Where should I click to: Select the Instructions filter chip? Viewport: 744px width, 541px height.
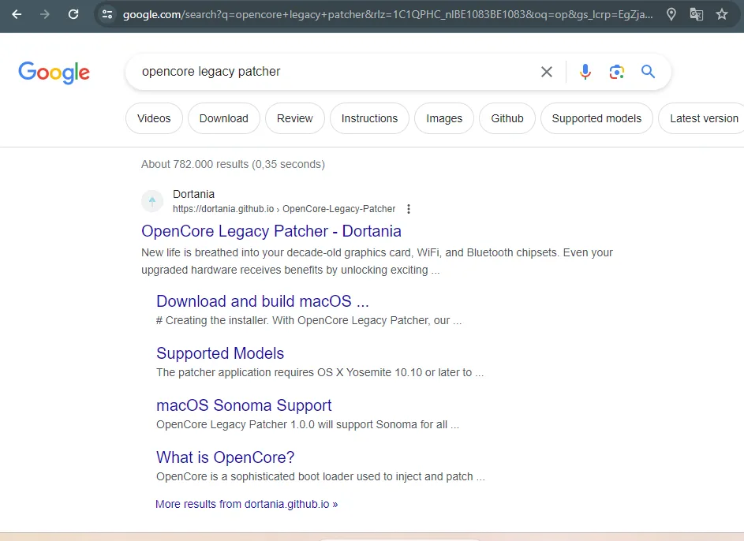click(369, 118)
